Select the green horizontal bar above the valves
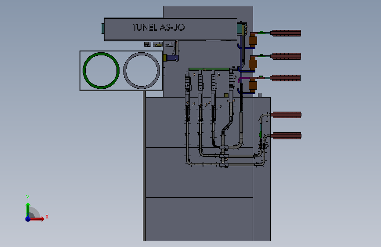 click(209, 69)
